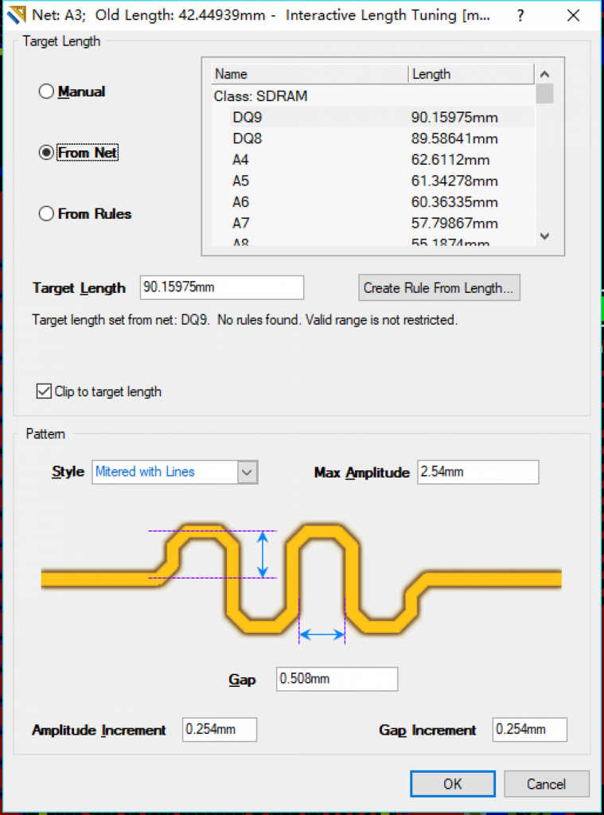Open the Style dropdown arrow
The height and width of the screenshot is (815, 604).
coord(247,472)
